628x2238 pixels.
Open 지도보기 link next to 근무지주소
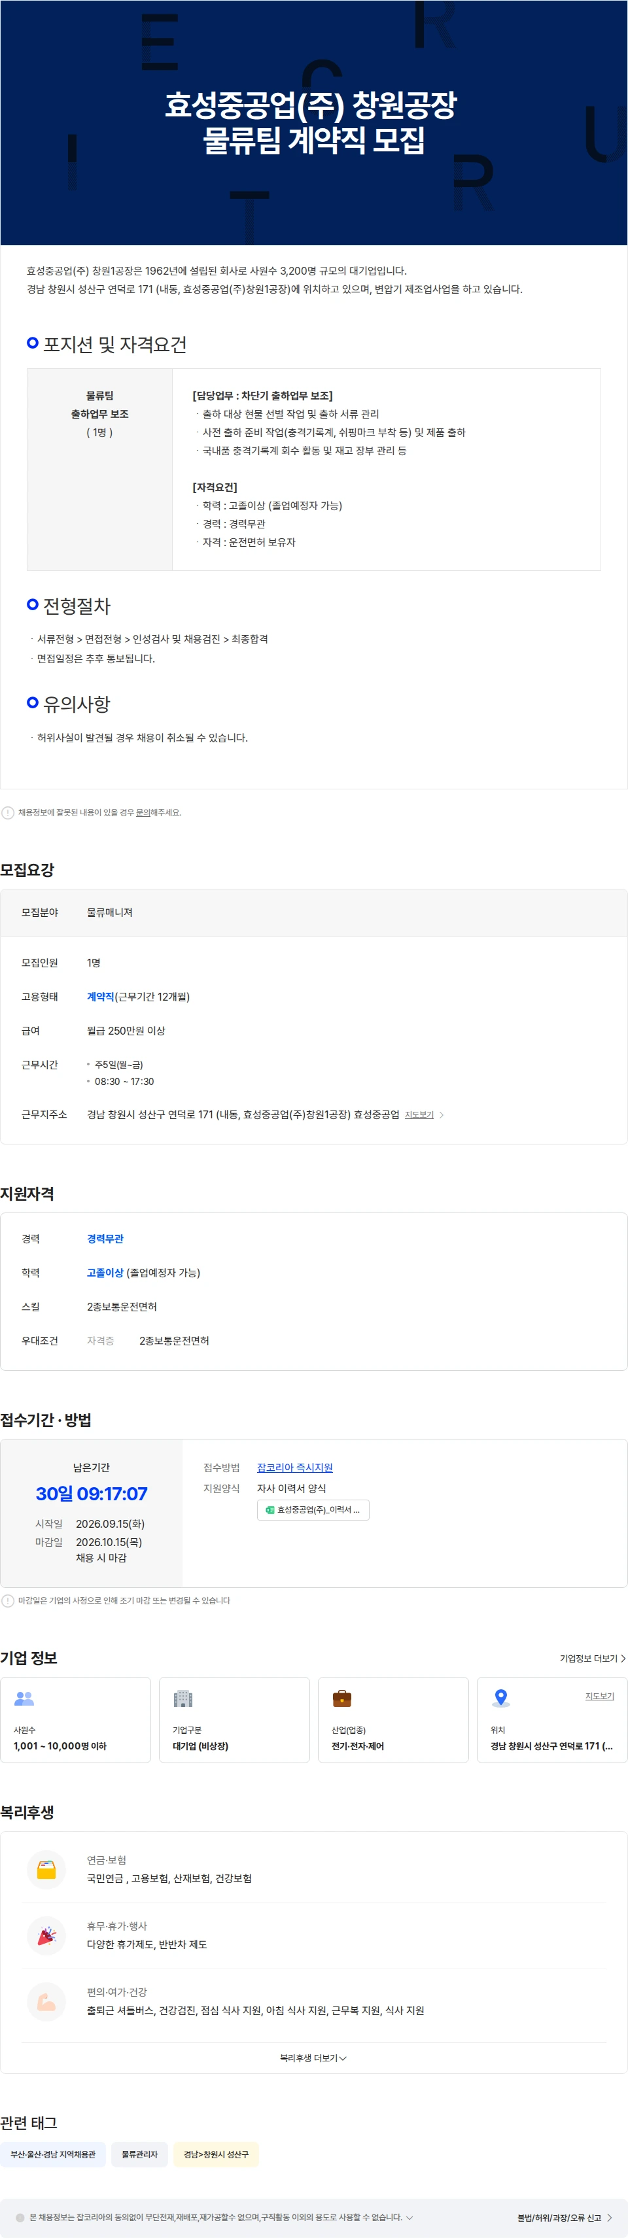click(x=419, y=1114)
